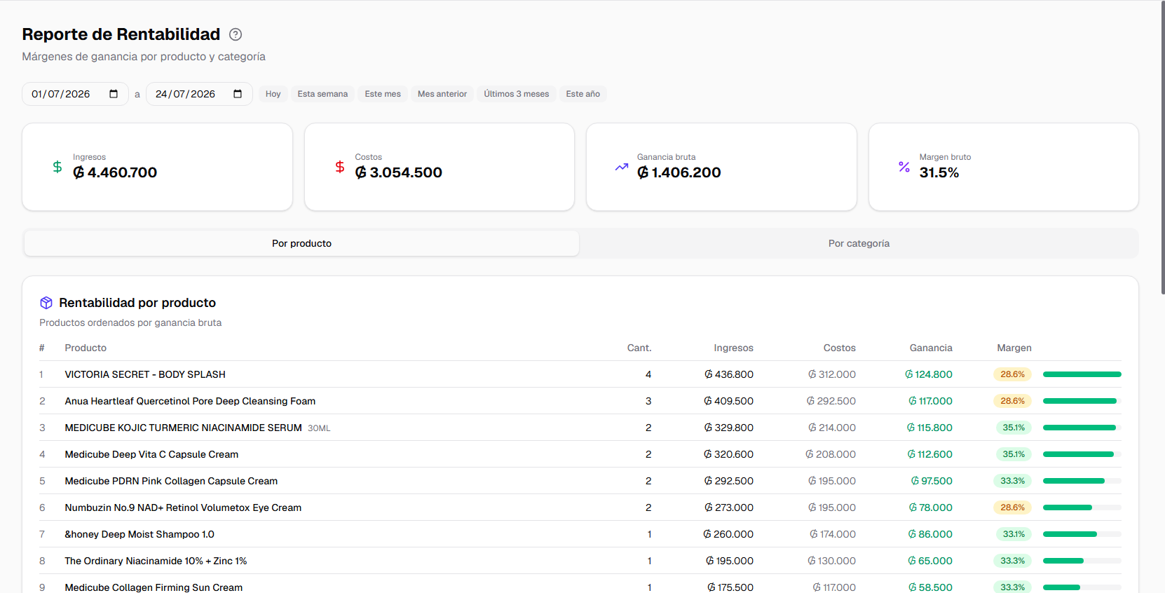Viewport: 1165px width, 593px height.
Task: Click the start date field 01/07/2026
Action: tap(75, 94)
